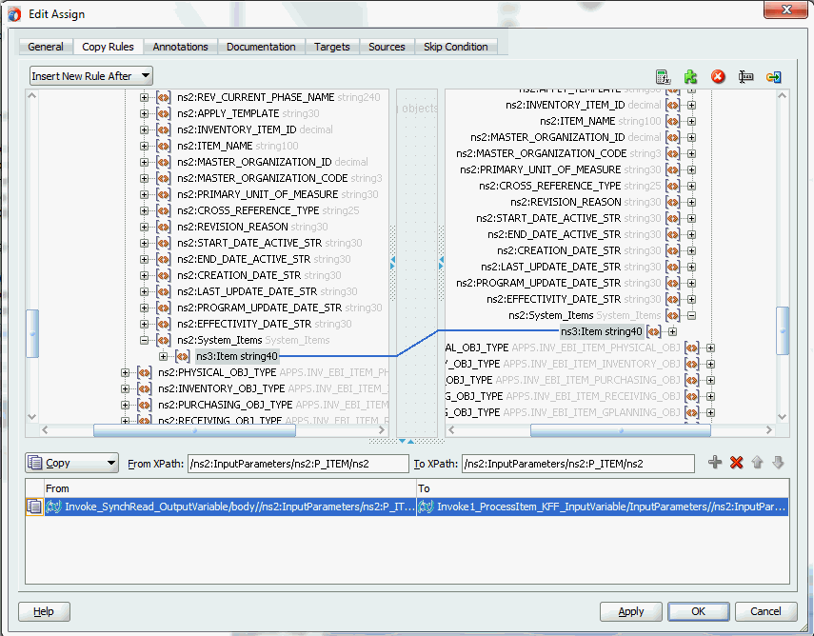Switch to the Copy Rules tab

pyautogui.click(x=108, y=47)
